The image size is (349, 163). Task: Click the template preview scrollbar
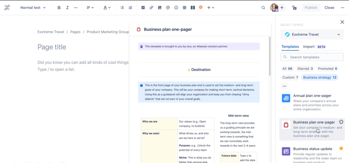[x=270, y=56]
